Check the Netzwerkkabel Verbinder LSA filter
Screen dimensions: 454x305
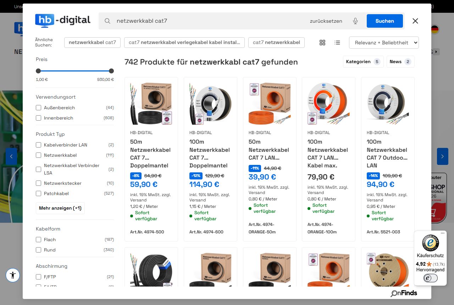point(39,169)
